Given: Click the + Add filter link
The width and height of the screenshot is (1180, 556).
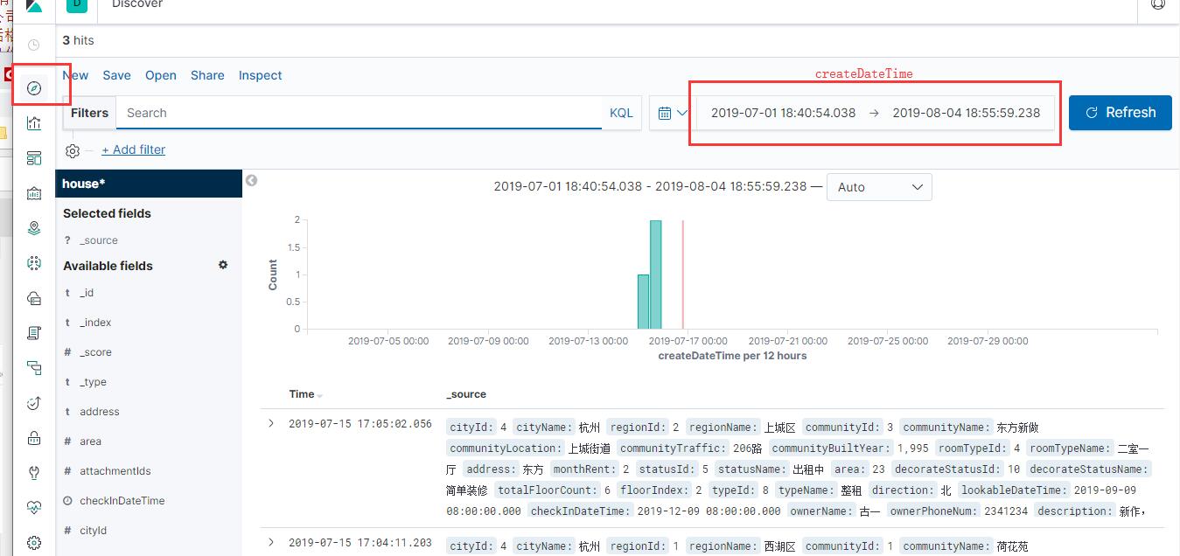Looking at the screenshot, I should (133, 149).
